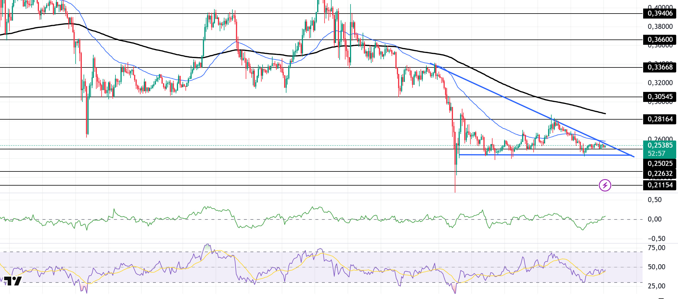The image size is (678, 299).
Task: Click the TradingView logo in the corner
Action: click(13, 281)
